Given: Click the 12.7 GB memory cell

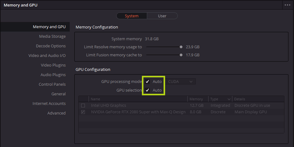Looking at the screenshot, I should [x=196, y=106].
